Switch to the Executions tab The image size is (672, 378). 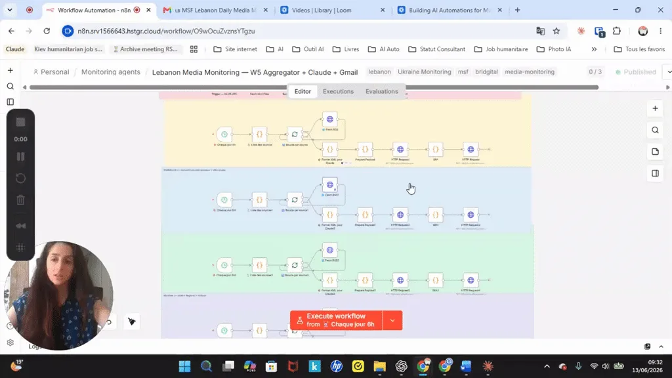tap(338, 91)
